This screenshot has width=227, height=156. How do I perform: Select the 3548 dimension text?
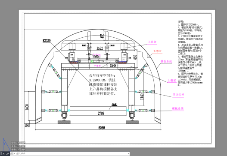113,66
